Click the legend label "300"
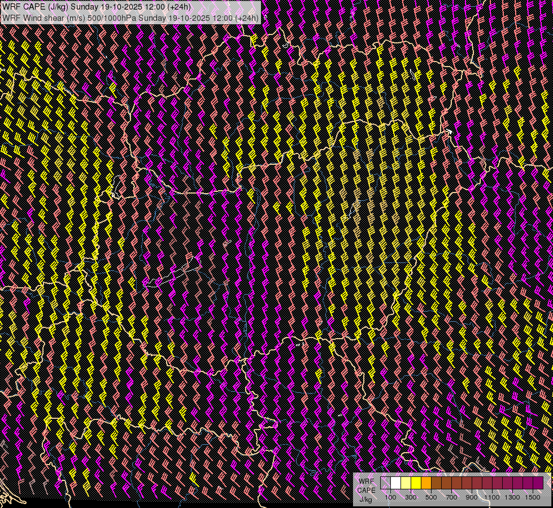The width and height of the screenshot is (553, 508). (x=411, y=497)
